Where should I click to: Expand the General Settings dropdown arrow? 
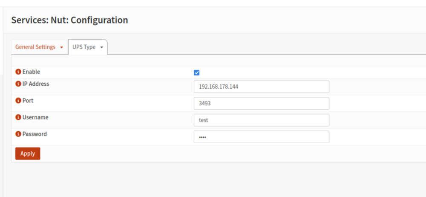[61, 47]
